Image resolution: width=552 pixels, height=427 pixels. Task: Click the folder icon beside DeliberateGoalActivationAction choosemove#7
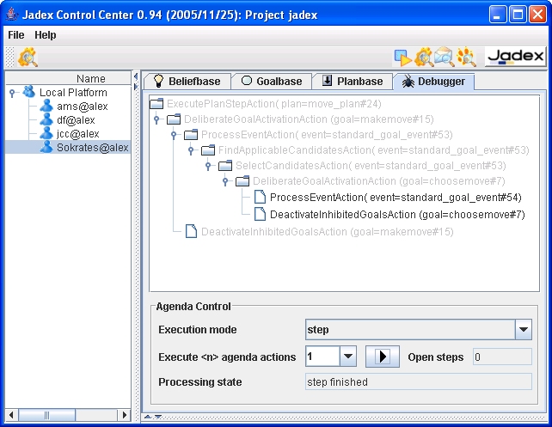[x=242, y=181]
